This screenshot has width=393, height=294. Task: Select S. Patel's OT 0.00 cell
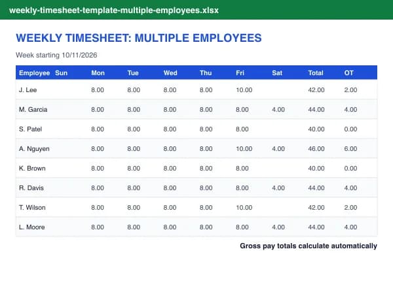pyautogui.click(x=350, y=129)
